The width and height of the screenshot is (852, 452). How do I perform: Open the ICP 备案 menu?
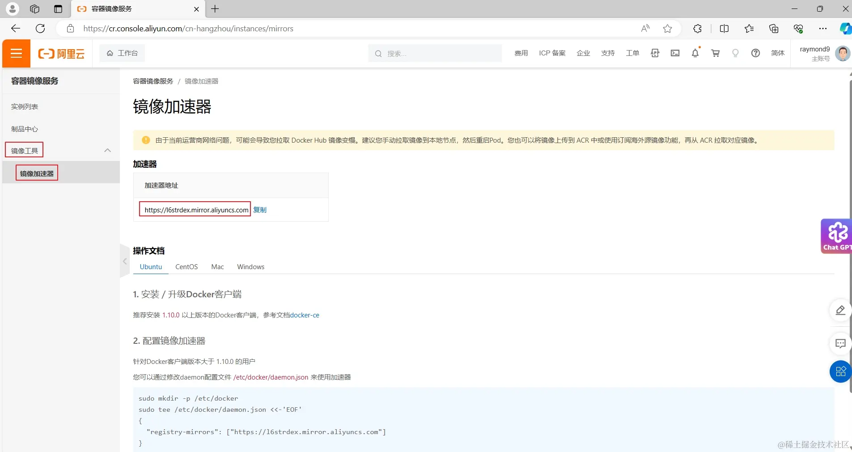pos(552,53)
